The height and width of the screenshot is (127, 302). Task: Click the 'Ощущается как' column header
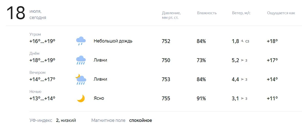click(281, 13)
